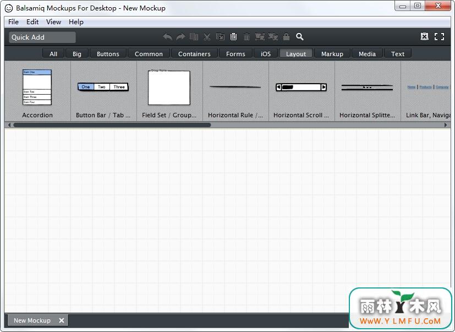Switch to the Media category
Image resolution: width=455 pixels, height=332 pixels.
click(x=367, y=54)
